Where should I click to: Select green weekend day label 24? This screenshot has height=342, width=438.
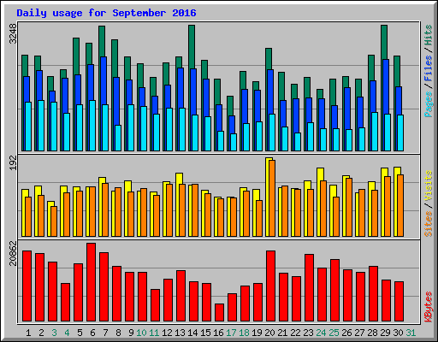(321, 333)
